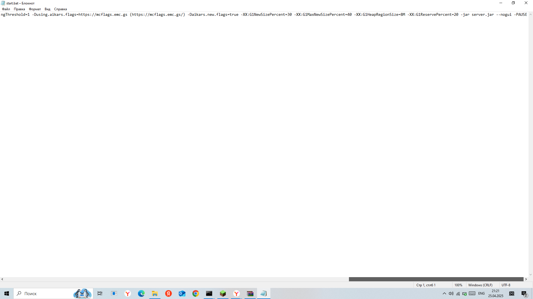The image size is (533, 299).
Task: Open the notification center with 2 alerts
Action: [524, 293]
